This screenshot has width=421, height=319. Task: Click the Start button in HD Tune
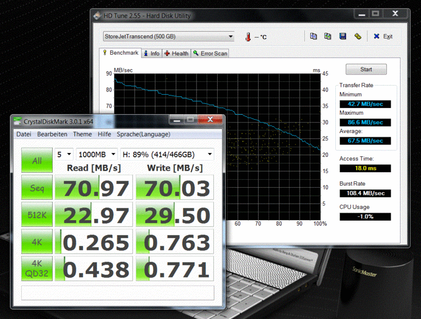click(x=366, y=70)
